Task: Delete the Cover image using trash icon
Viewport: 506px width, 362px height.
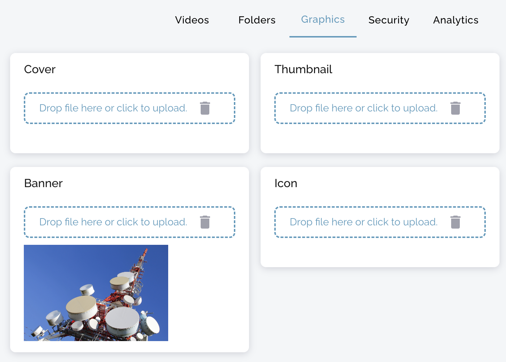Action: [x=205, y=108]
